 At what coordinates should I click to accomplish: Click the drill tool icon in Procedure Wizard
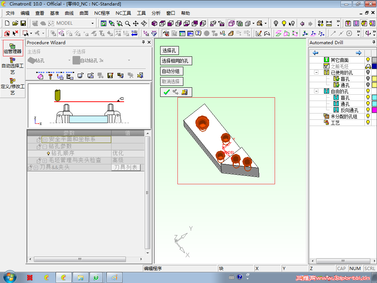[50, 76]
